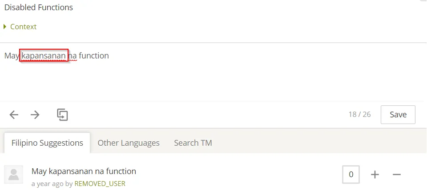Go to the next string with right arrow
This screenshot has height=190, width=427.
point(35,115)
